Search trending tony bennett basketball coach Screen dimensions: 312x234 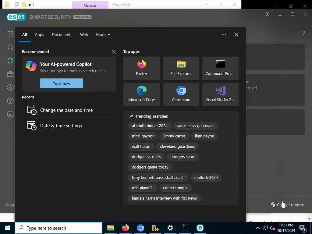[158, 178]
